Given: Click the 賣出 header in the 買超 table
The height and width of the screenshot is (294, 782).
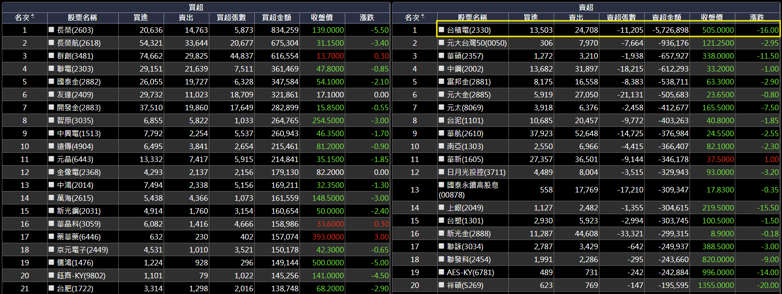Looking at the screenshot, I should 186,18.
